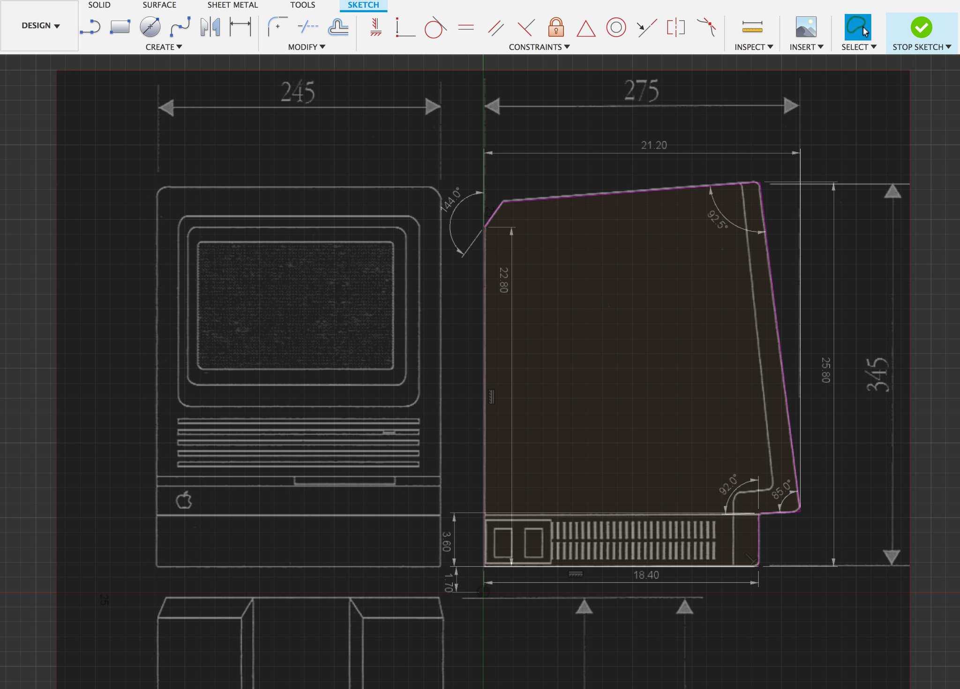Switch to the SHEET METAL tab
The image size is (960, 689).
click(232, 5)
